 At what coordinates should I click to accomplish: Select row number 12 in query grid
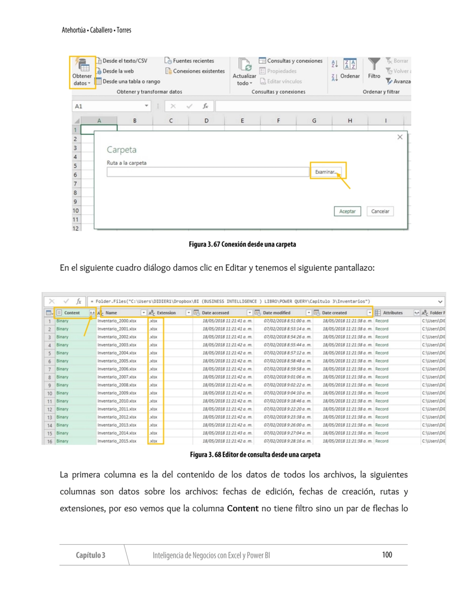[50, 409]
